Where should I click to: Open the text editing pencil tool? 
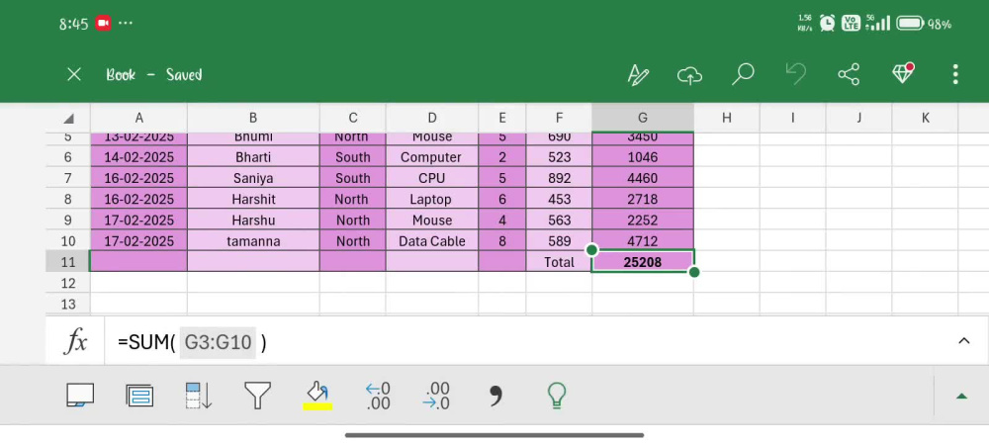click(x=638, y=74)
